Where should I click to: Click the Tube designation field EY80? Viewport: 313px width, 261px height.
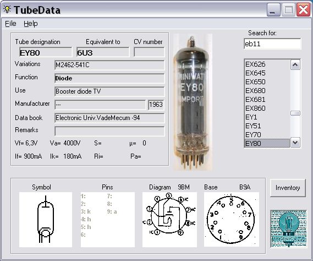coord(46,52)
